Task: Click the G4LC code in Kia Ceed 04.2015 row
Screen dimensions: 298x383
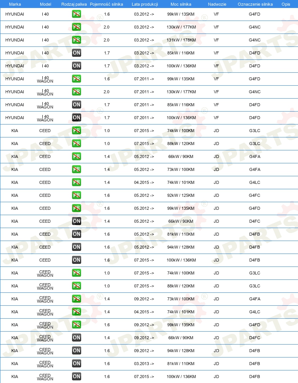Action: (x=255, y=182)
